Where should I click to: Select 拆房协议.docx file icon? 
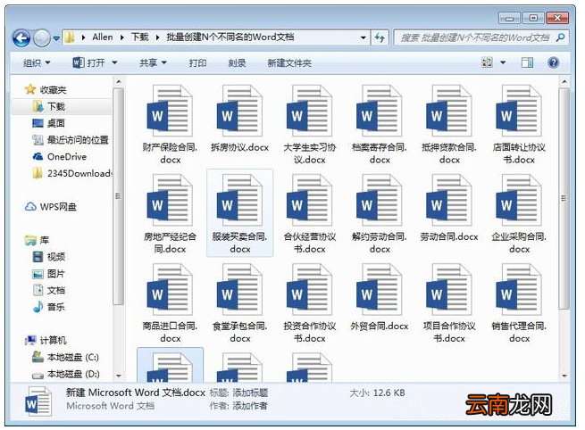(x=239, y=111)
